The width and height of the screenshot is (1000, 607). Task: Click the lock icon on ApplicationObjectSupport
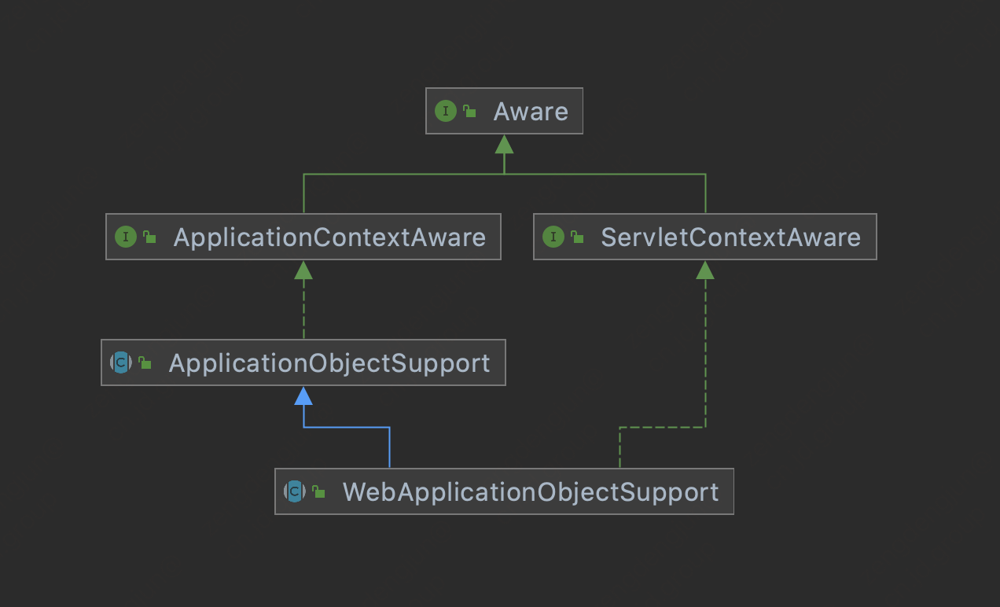pos(145,363)
